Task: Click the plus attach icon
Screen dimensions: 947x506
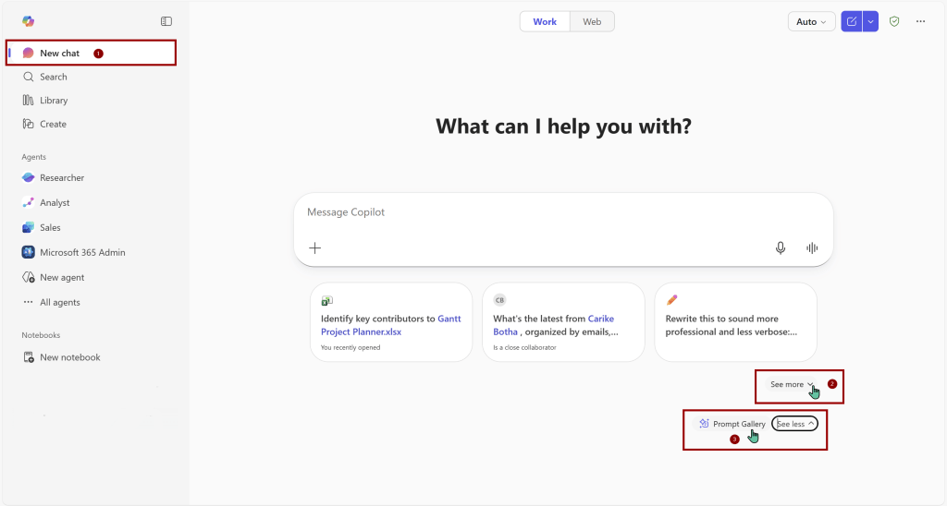Action: pos(315,247)
